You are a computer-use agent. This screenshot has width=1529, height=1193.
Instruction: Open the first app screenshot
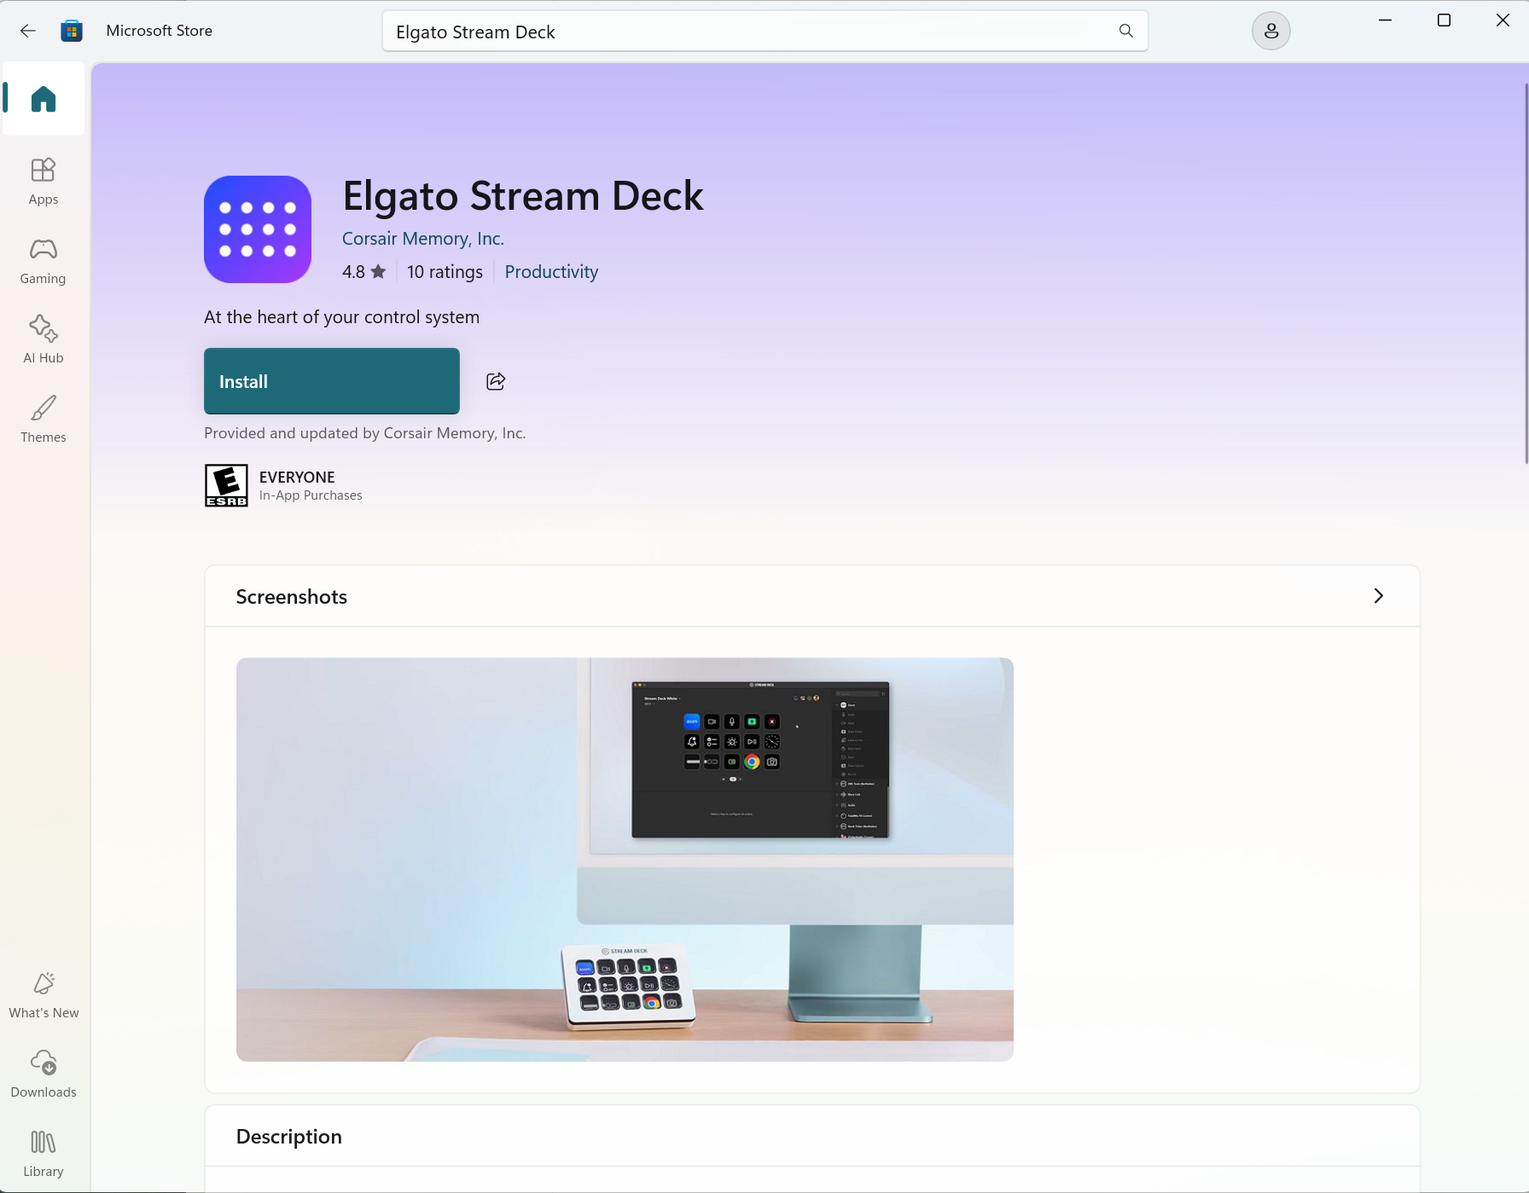point(625,859)
